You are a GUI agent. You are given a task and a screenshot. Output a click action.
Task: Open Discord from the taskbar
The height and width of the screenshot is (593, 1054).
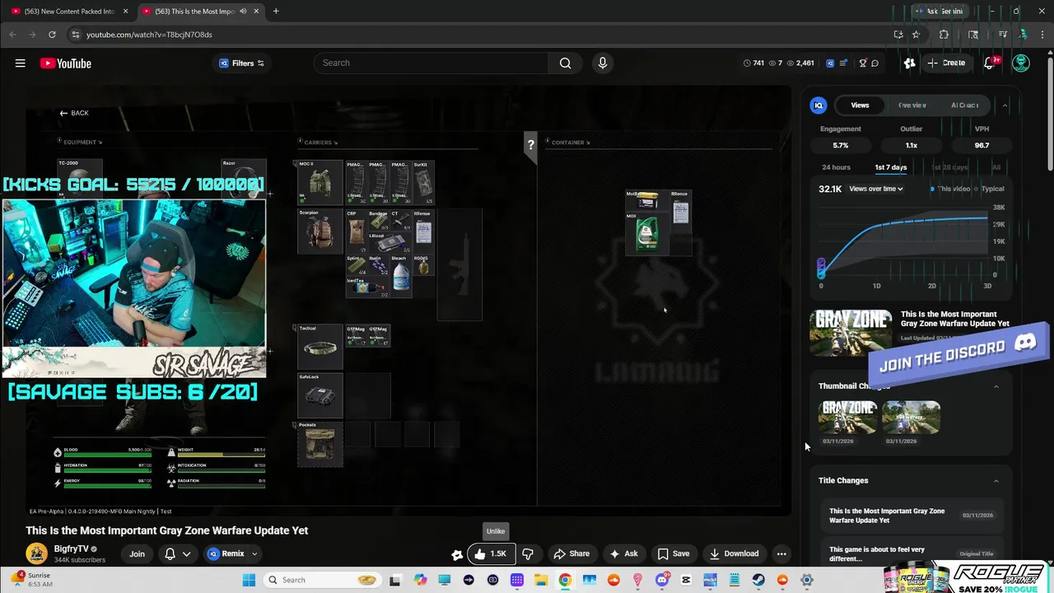click(662, 580)
